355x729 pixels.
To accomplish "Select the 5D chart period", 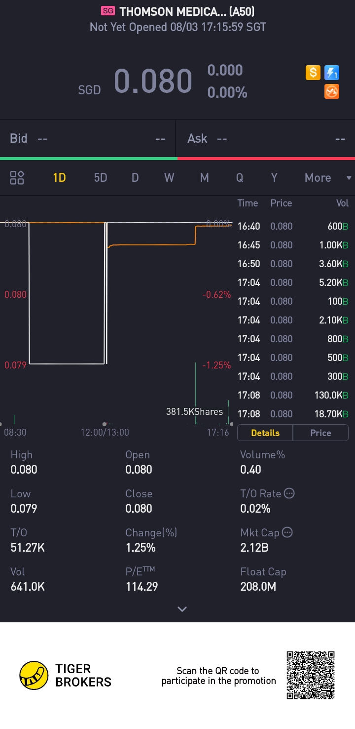I will pos(101,178).
